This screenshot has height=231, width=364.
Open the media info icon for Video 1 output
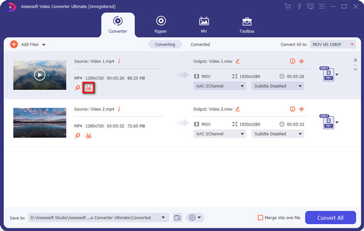tap(292, 61)
